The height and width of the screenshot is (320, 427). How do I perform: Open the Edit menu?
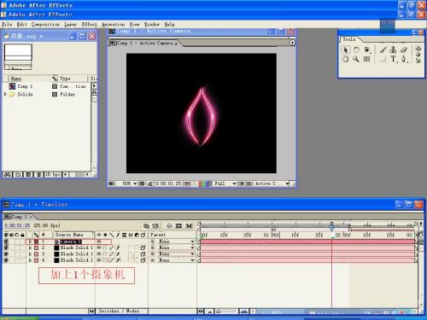click(21, 25)
